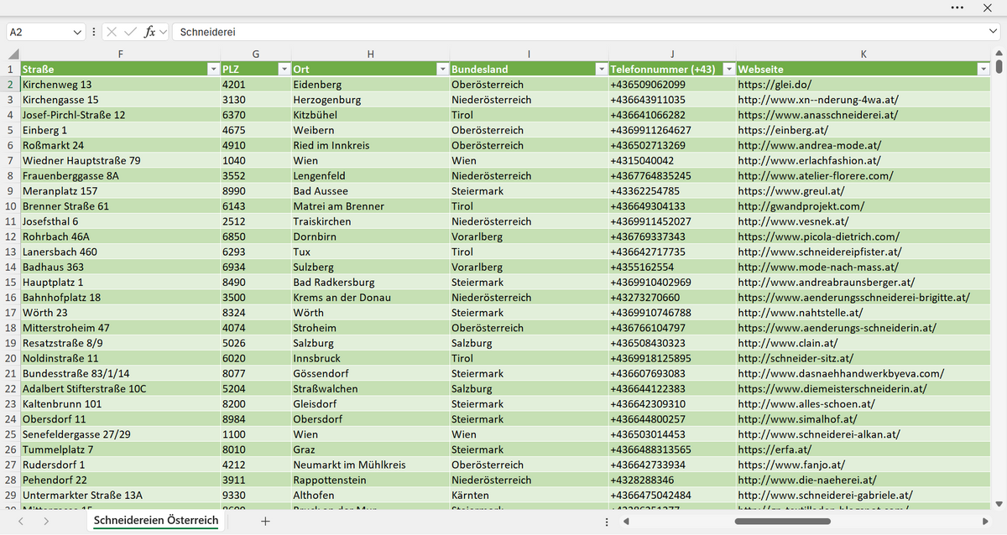1007x535 pixels.
Task: Open the Bundesland column filter dropdown
Action: point(601,70)
